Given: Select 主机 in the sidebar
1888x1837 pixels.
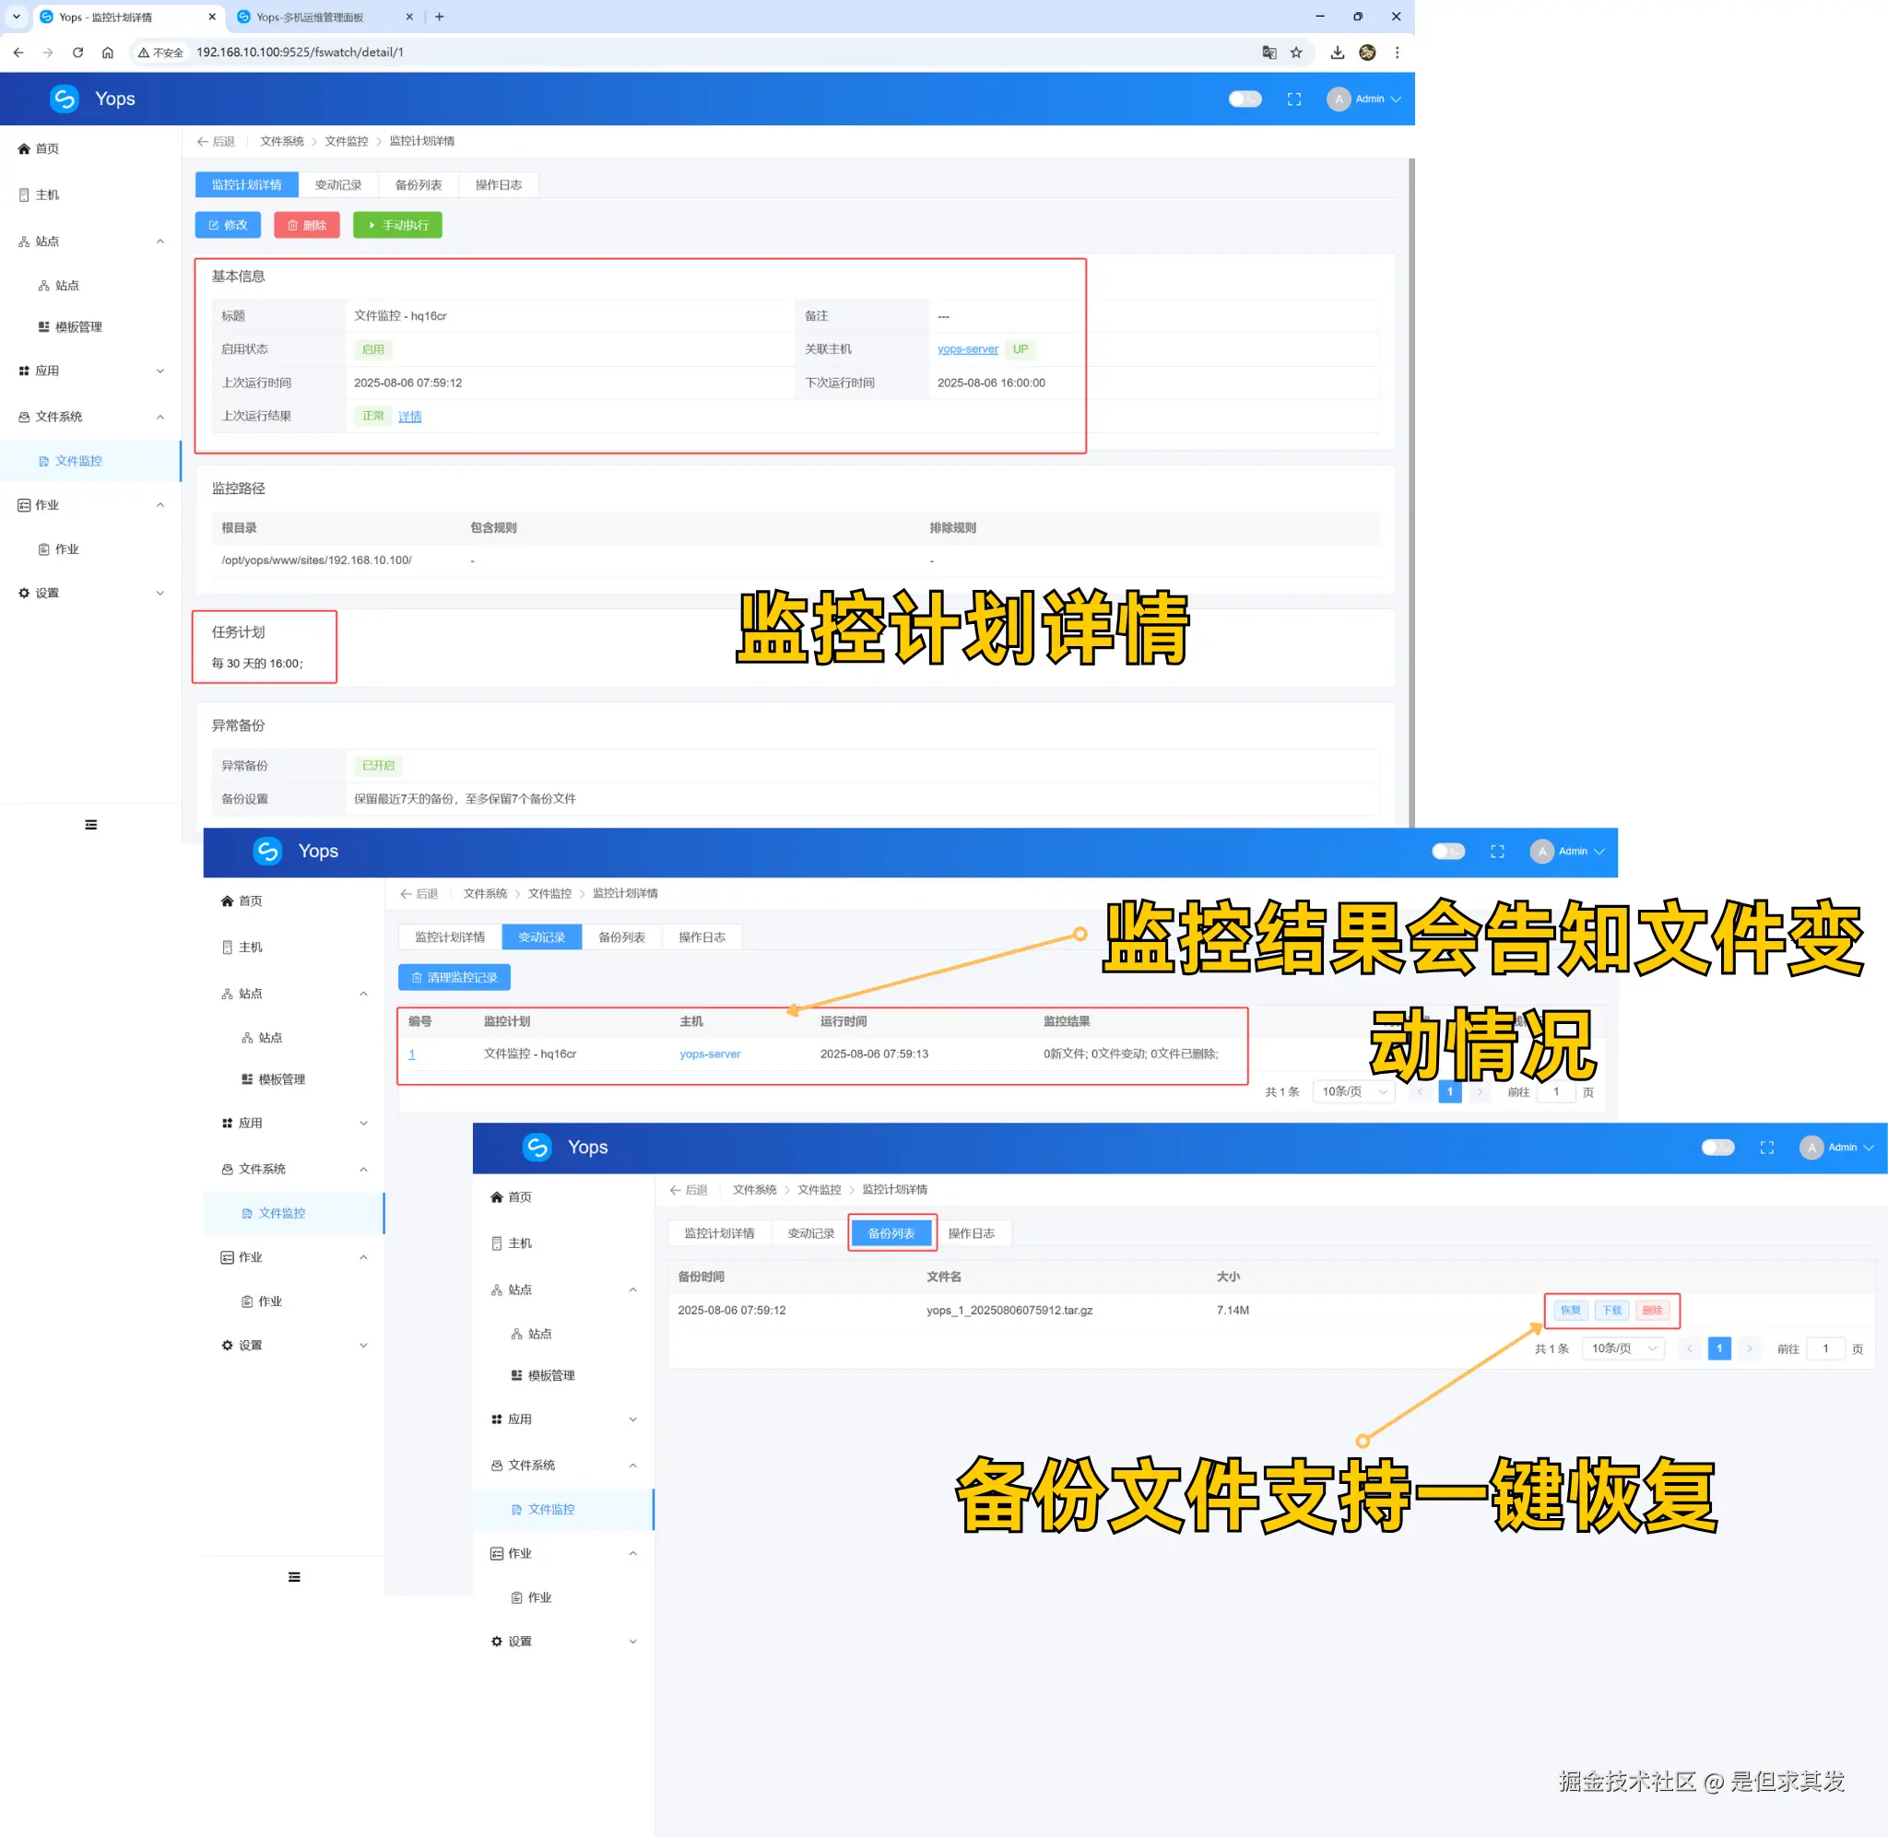Looking at the screenshot, I should tap(45, 194).
